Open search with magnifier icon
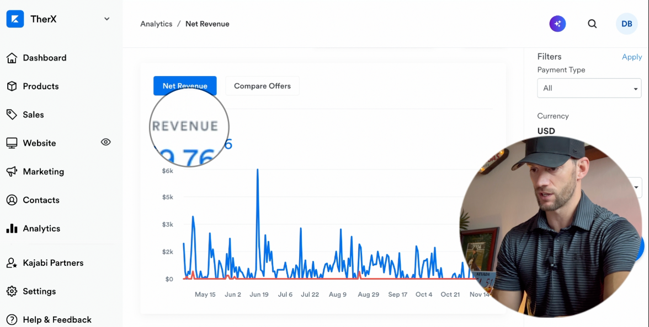This screenshot has width=649, height=327. [x=592, y=24]
